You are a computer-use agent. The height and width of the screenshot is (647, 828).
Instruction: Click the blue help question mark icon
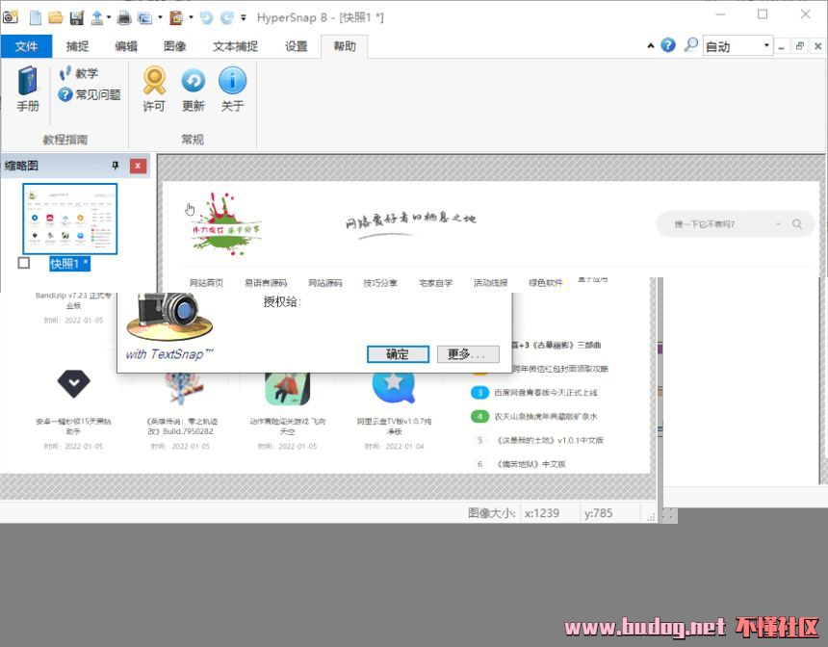[x=668, y=45]
